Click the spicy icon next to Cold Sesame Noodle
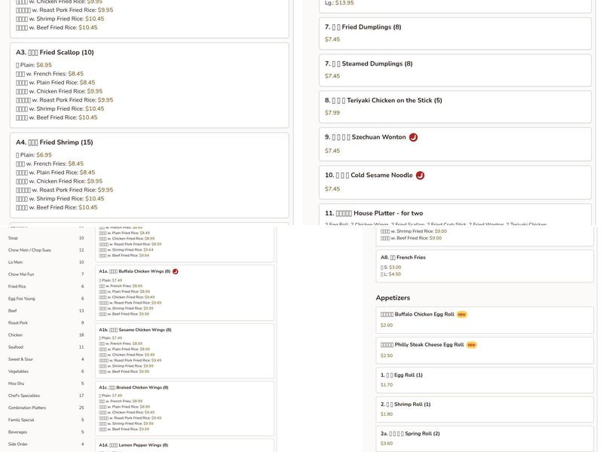603x452 pixels. 420,176
